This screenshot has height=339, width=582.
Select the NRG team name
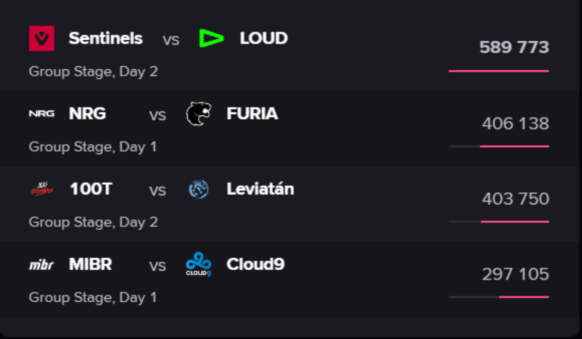coord(87,114)
